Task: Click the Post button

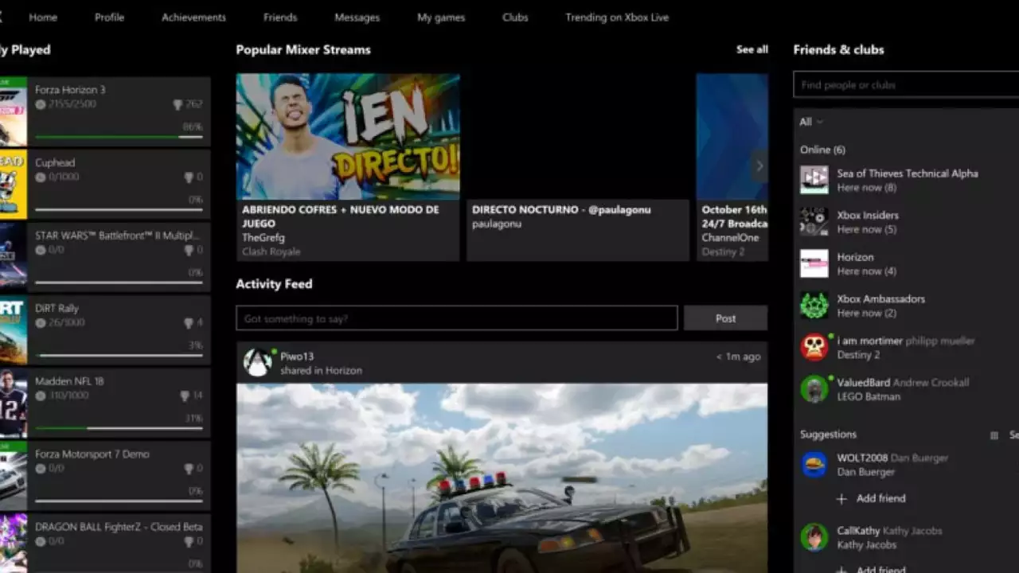Action: point(725,318)
